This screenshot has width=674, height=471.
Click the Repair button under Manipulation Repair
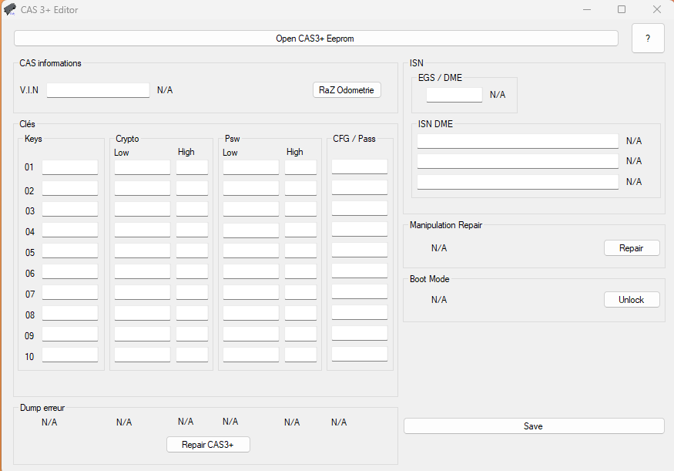[632, 247]
